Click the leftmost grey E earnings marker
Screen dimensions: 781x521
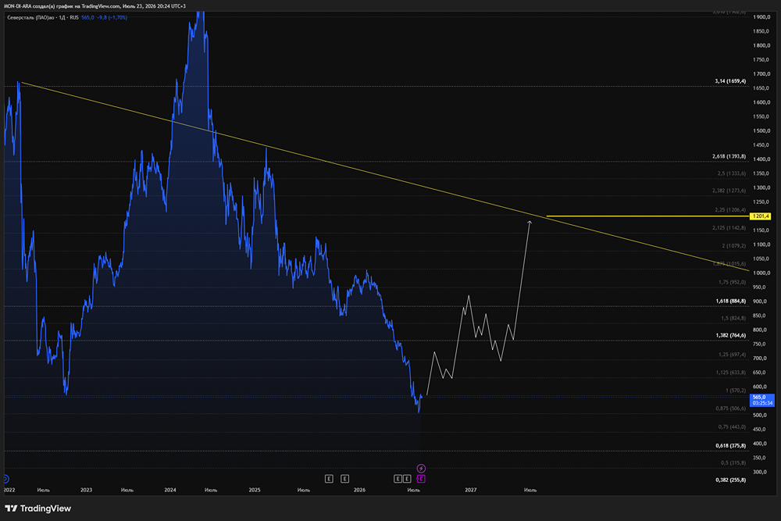click(329, 479)
